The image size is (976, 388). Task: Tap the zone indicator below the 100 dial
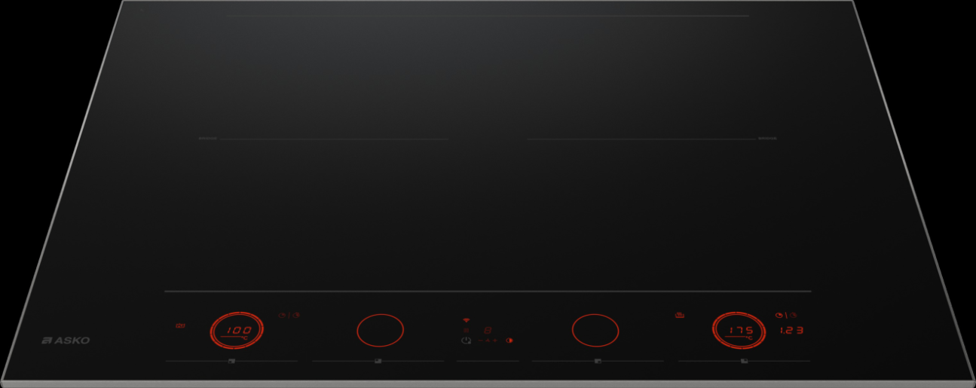[x=231, y=362]
